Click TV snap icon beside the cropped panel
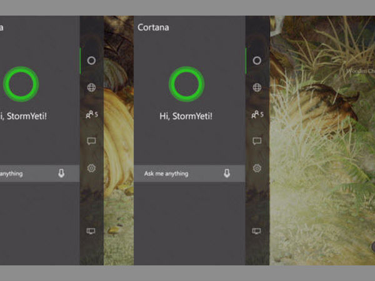This screenshot has height=281, width=375. [91, 231]
